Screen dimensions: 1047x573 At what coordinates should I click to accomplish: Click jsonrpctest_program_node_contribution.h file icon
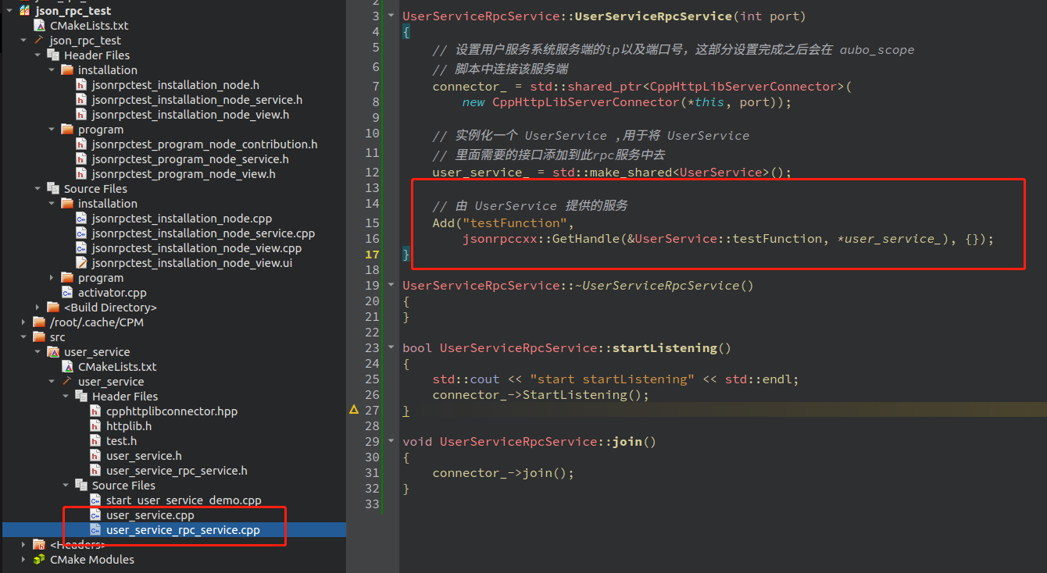click(x=81, y=144)
